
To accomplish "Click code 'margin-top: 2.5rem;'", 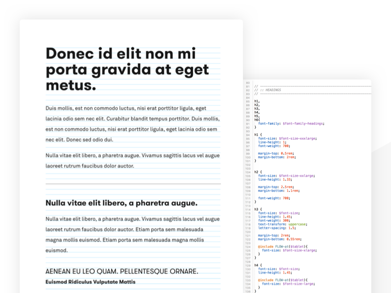I will click(276, 187).
